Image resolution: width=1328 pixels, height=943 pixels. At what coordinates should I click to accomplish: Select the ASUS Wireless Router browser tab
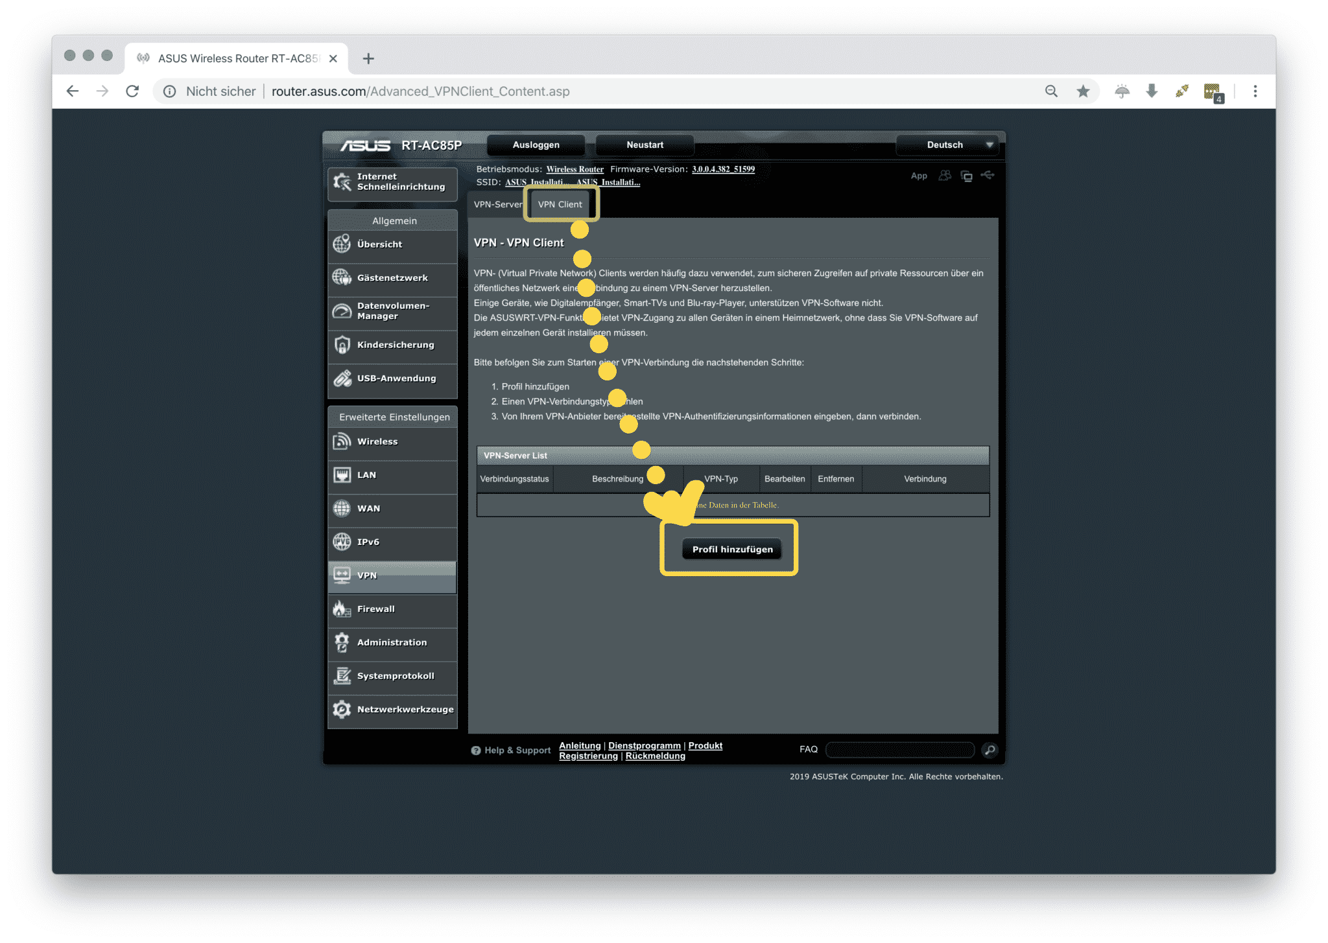tap(237, 58)
